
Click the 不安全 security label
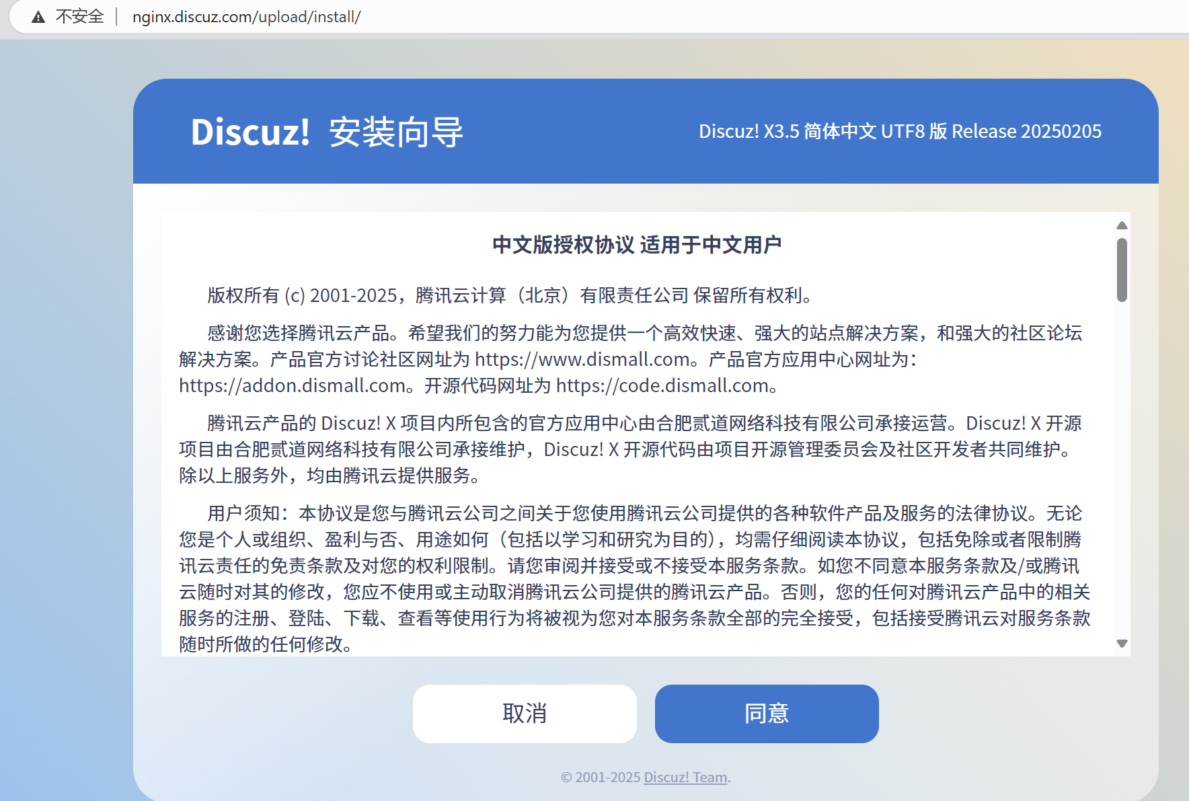click(79, 17)
